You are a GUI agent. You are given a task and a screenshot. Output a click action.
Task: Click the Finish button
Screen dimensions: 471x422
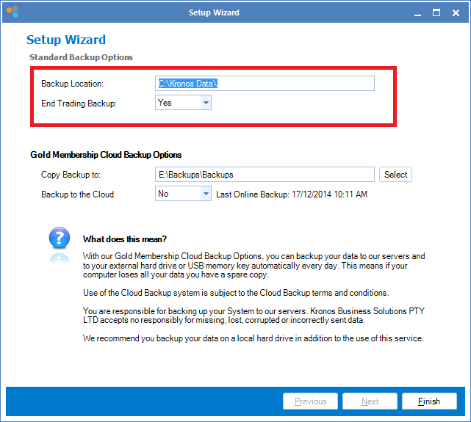click(429, 401)
